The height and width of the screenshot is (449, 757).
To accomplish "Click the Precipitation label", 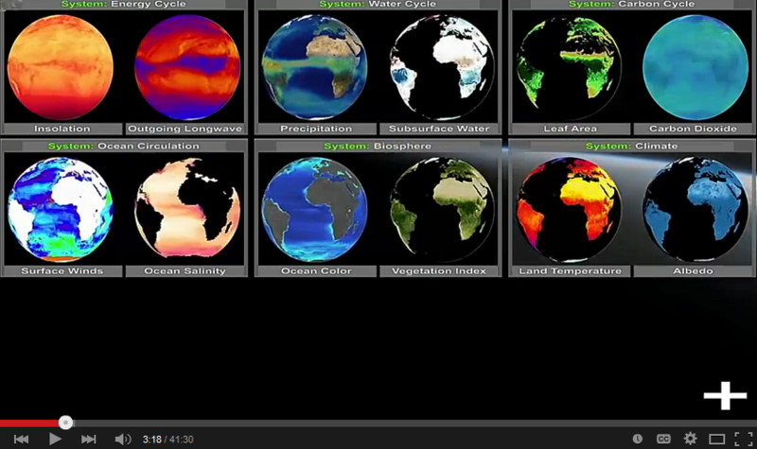I will click(316, 129).
